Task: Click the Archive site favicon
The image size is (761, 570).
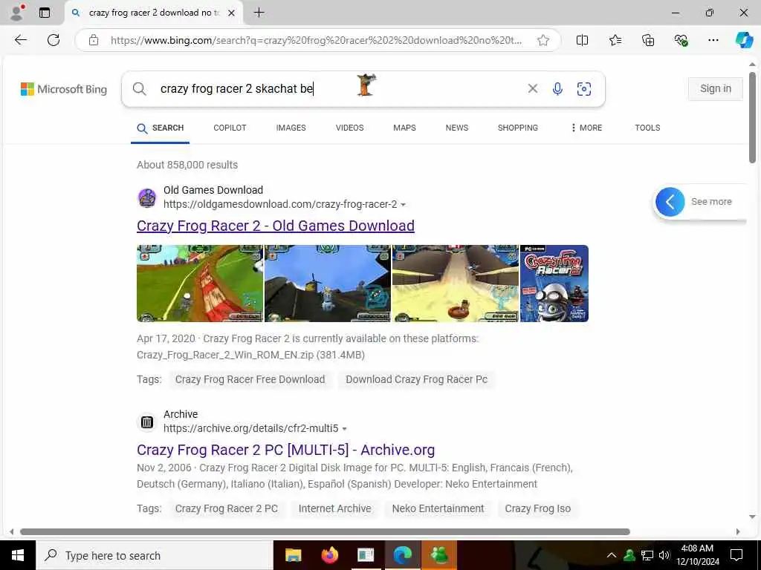Action: coord(147,422)
